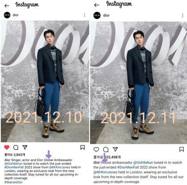The image size is (187, 185).
Task: Bookmark the left Dior post
Action: tap(83, 148)
